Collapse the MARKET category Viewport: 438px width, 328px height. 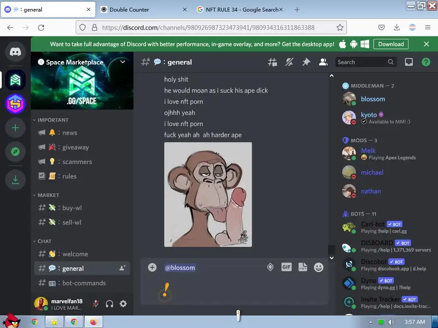[x=46, y=195]
